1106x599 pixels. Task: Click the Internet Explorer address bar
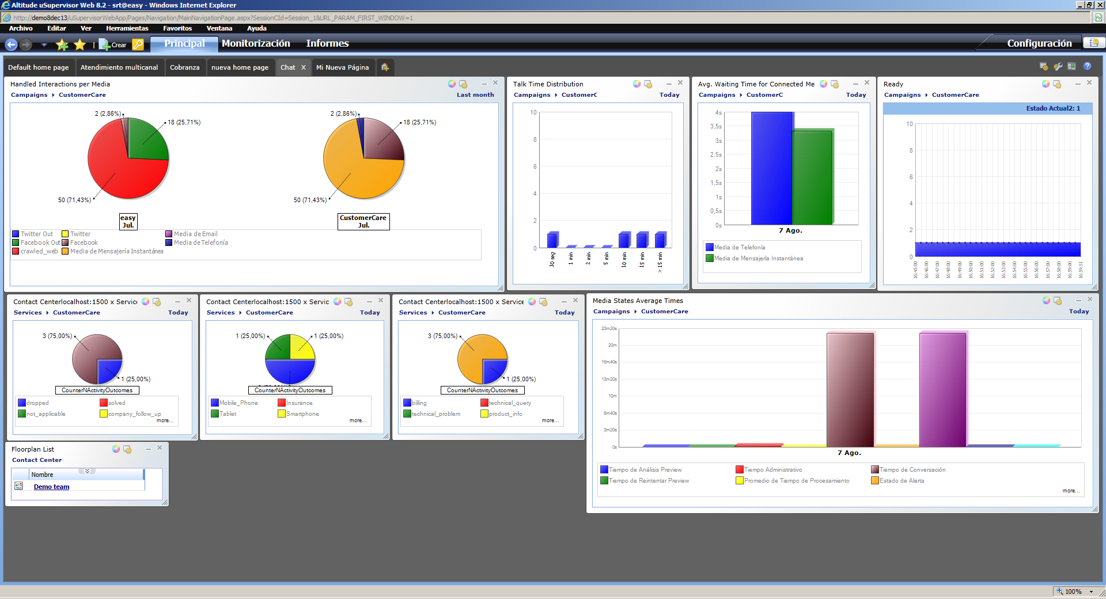point(547,18)
